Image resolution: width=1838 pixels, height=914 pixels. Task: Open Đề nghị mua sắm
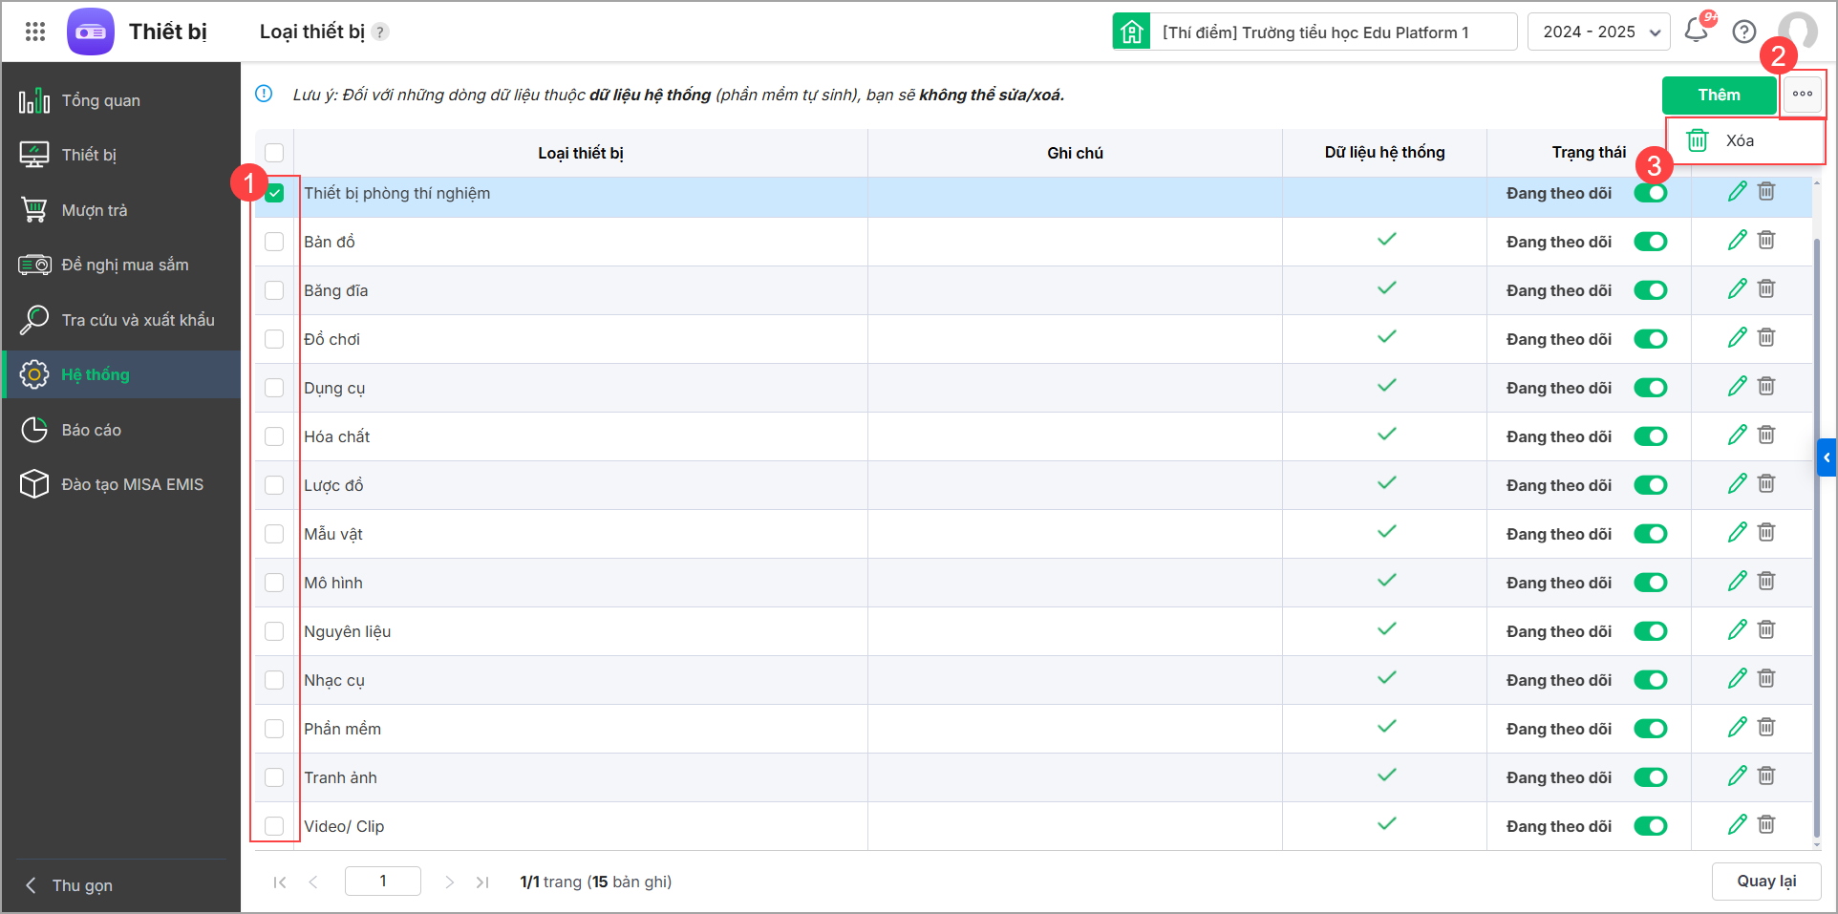coord(121,265)
